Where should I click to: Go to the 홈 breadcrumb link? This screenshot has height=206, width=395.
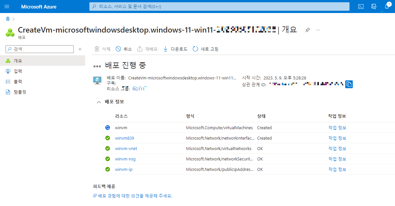(7, 19)
